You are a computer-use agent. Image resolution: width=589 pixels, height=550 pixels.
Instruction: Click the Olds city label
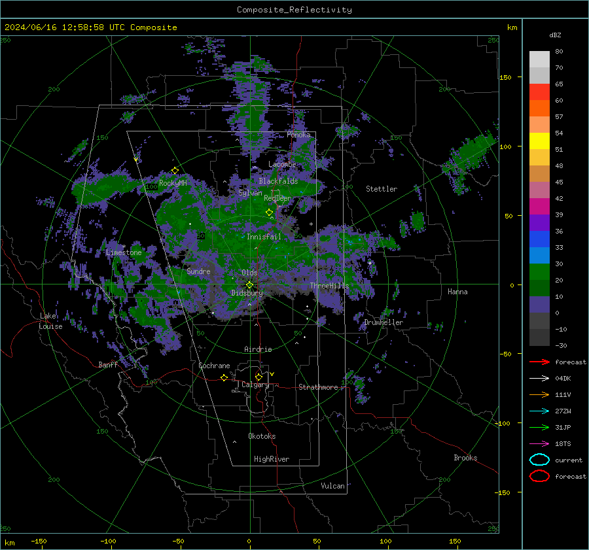pos(249,273)
